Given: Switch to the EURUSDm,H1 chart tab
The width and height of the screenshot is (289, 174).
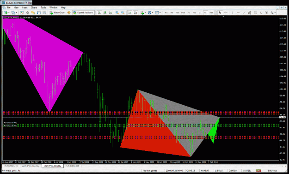Looking at the screenshot, I should pos(11,166).
